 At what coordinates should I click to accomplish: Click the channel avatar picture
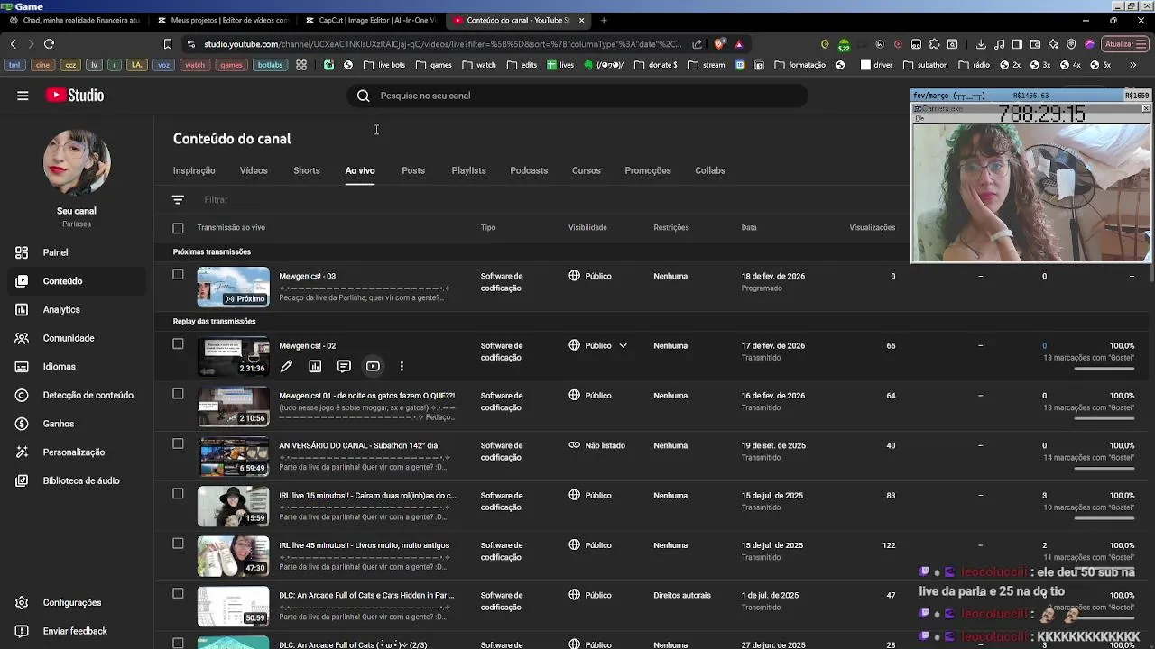click(x=77, y=162)
